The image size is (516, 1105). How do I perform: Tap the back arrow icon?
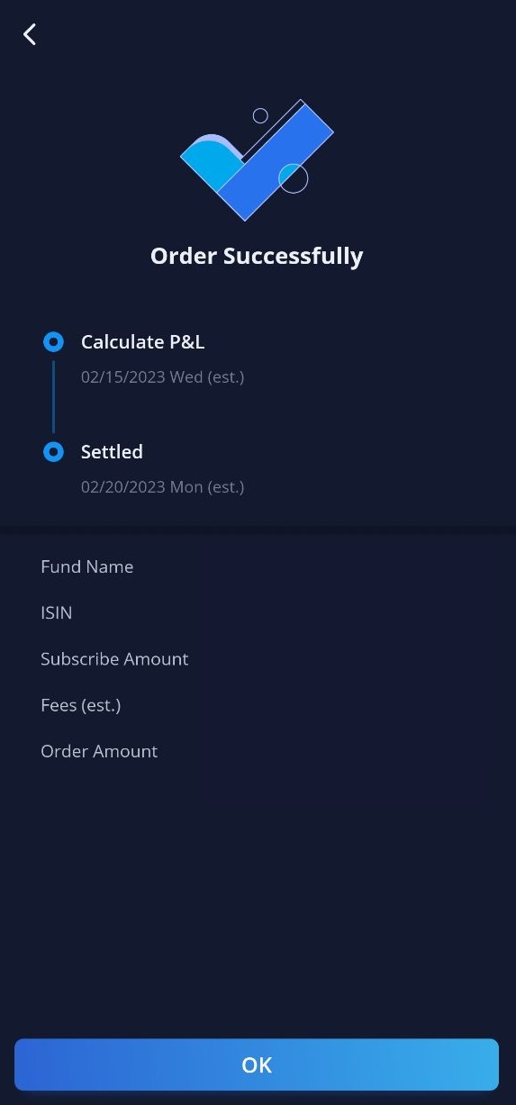click(x=30, y=34)
